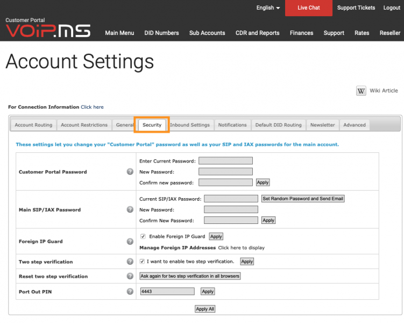Click the Two step verification help icon
The image size is (404, 323).
point(130,262)
